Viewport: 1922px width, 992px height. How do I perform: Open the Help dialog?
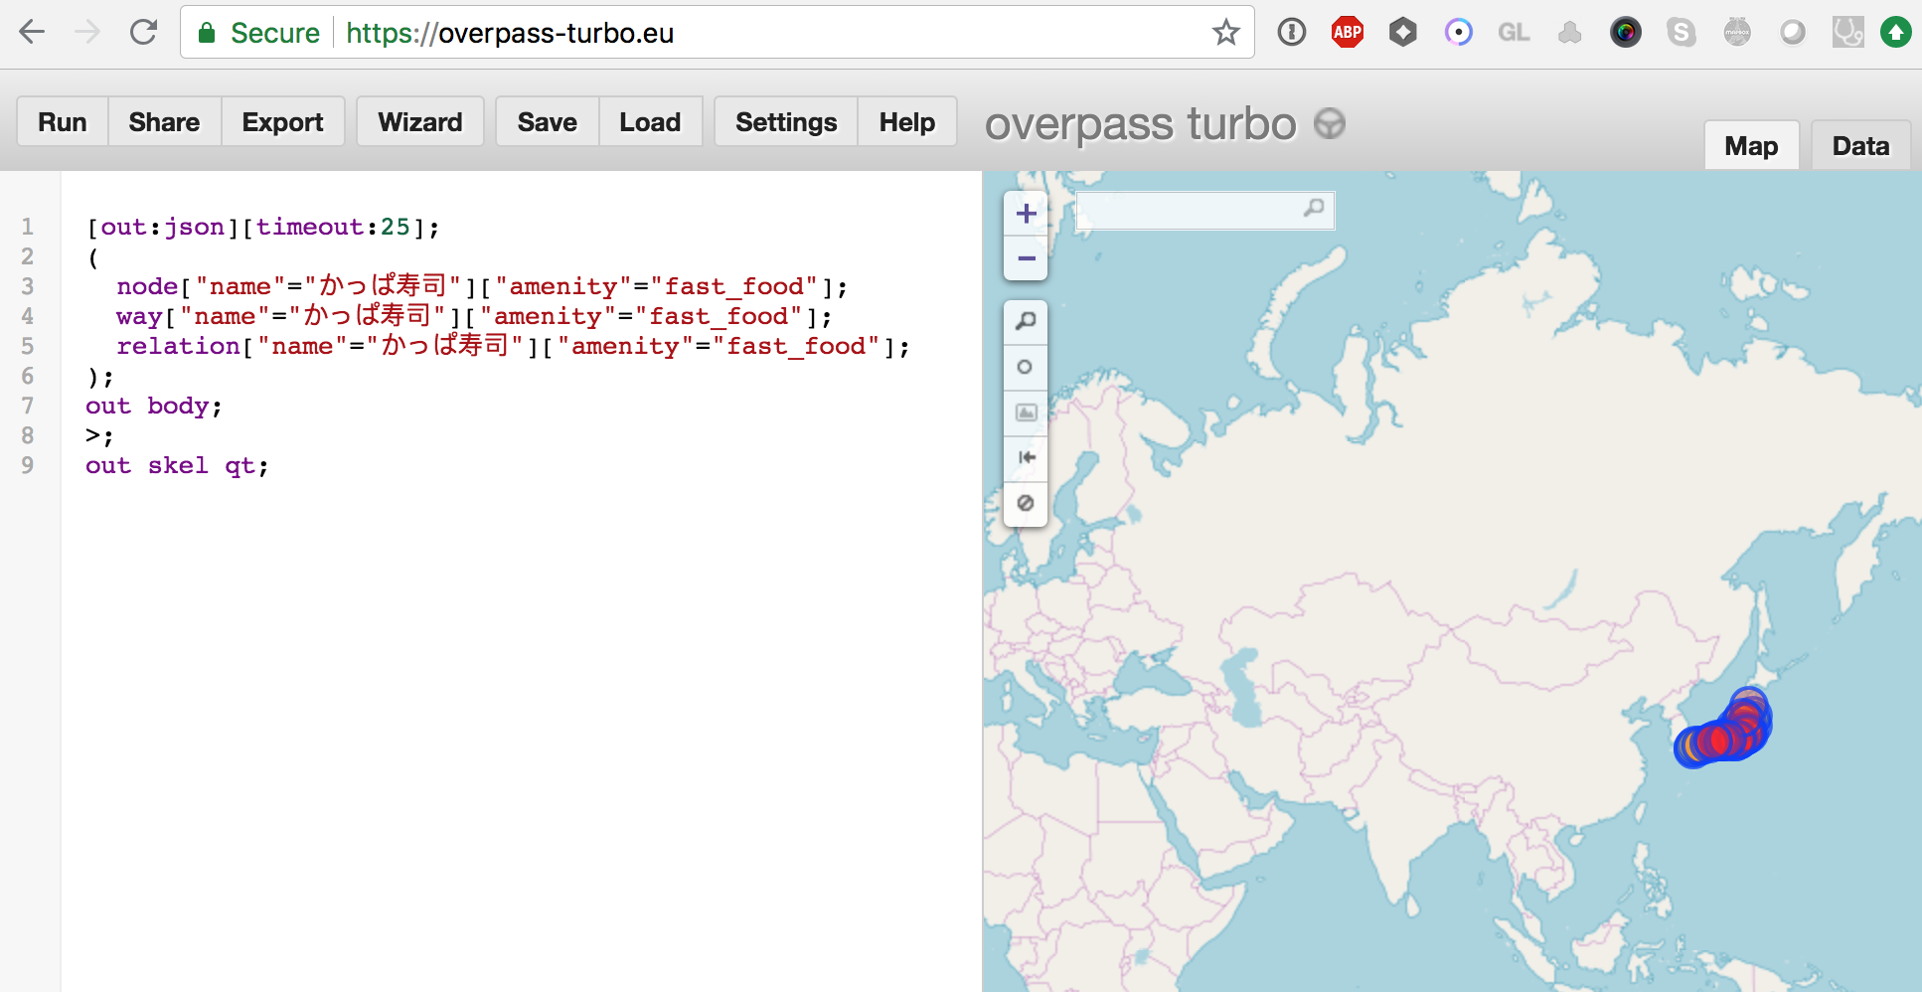(907, 121)
